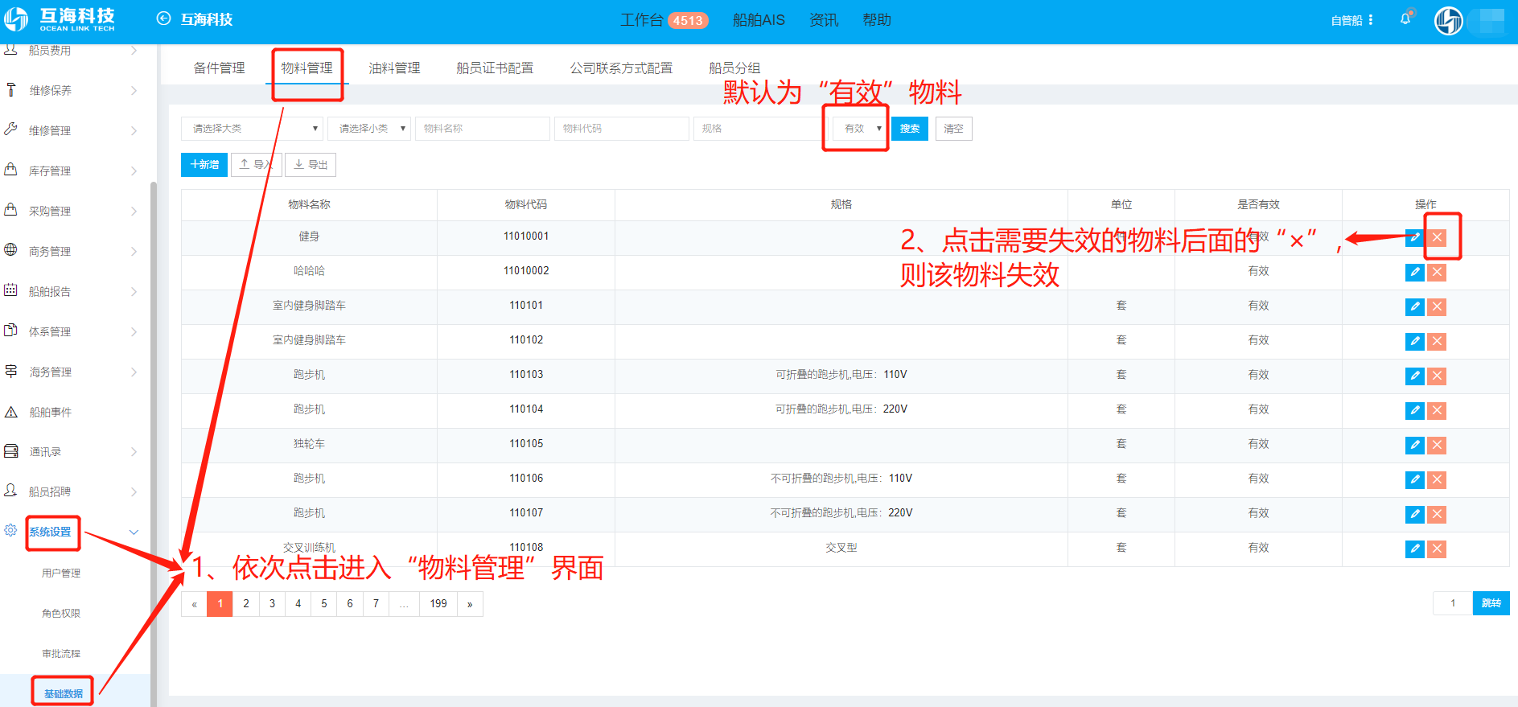This screenshot has height=707, width=1518.
Task: Invalidate material 11010002 with the X icon
Action: pyautogui.click(x=1437, y=272)
